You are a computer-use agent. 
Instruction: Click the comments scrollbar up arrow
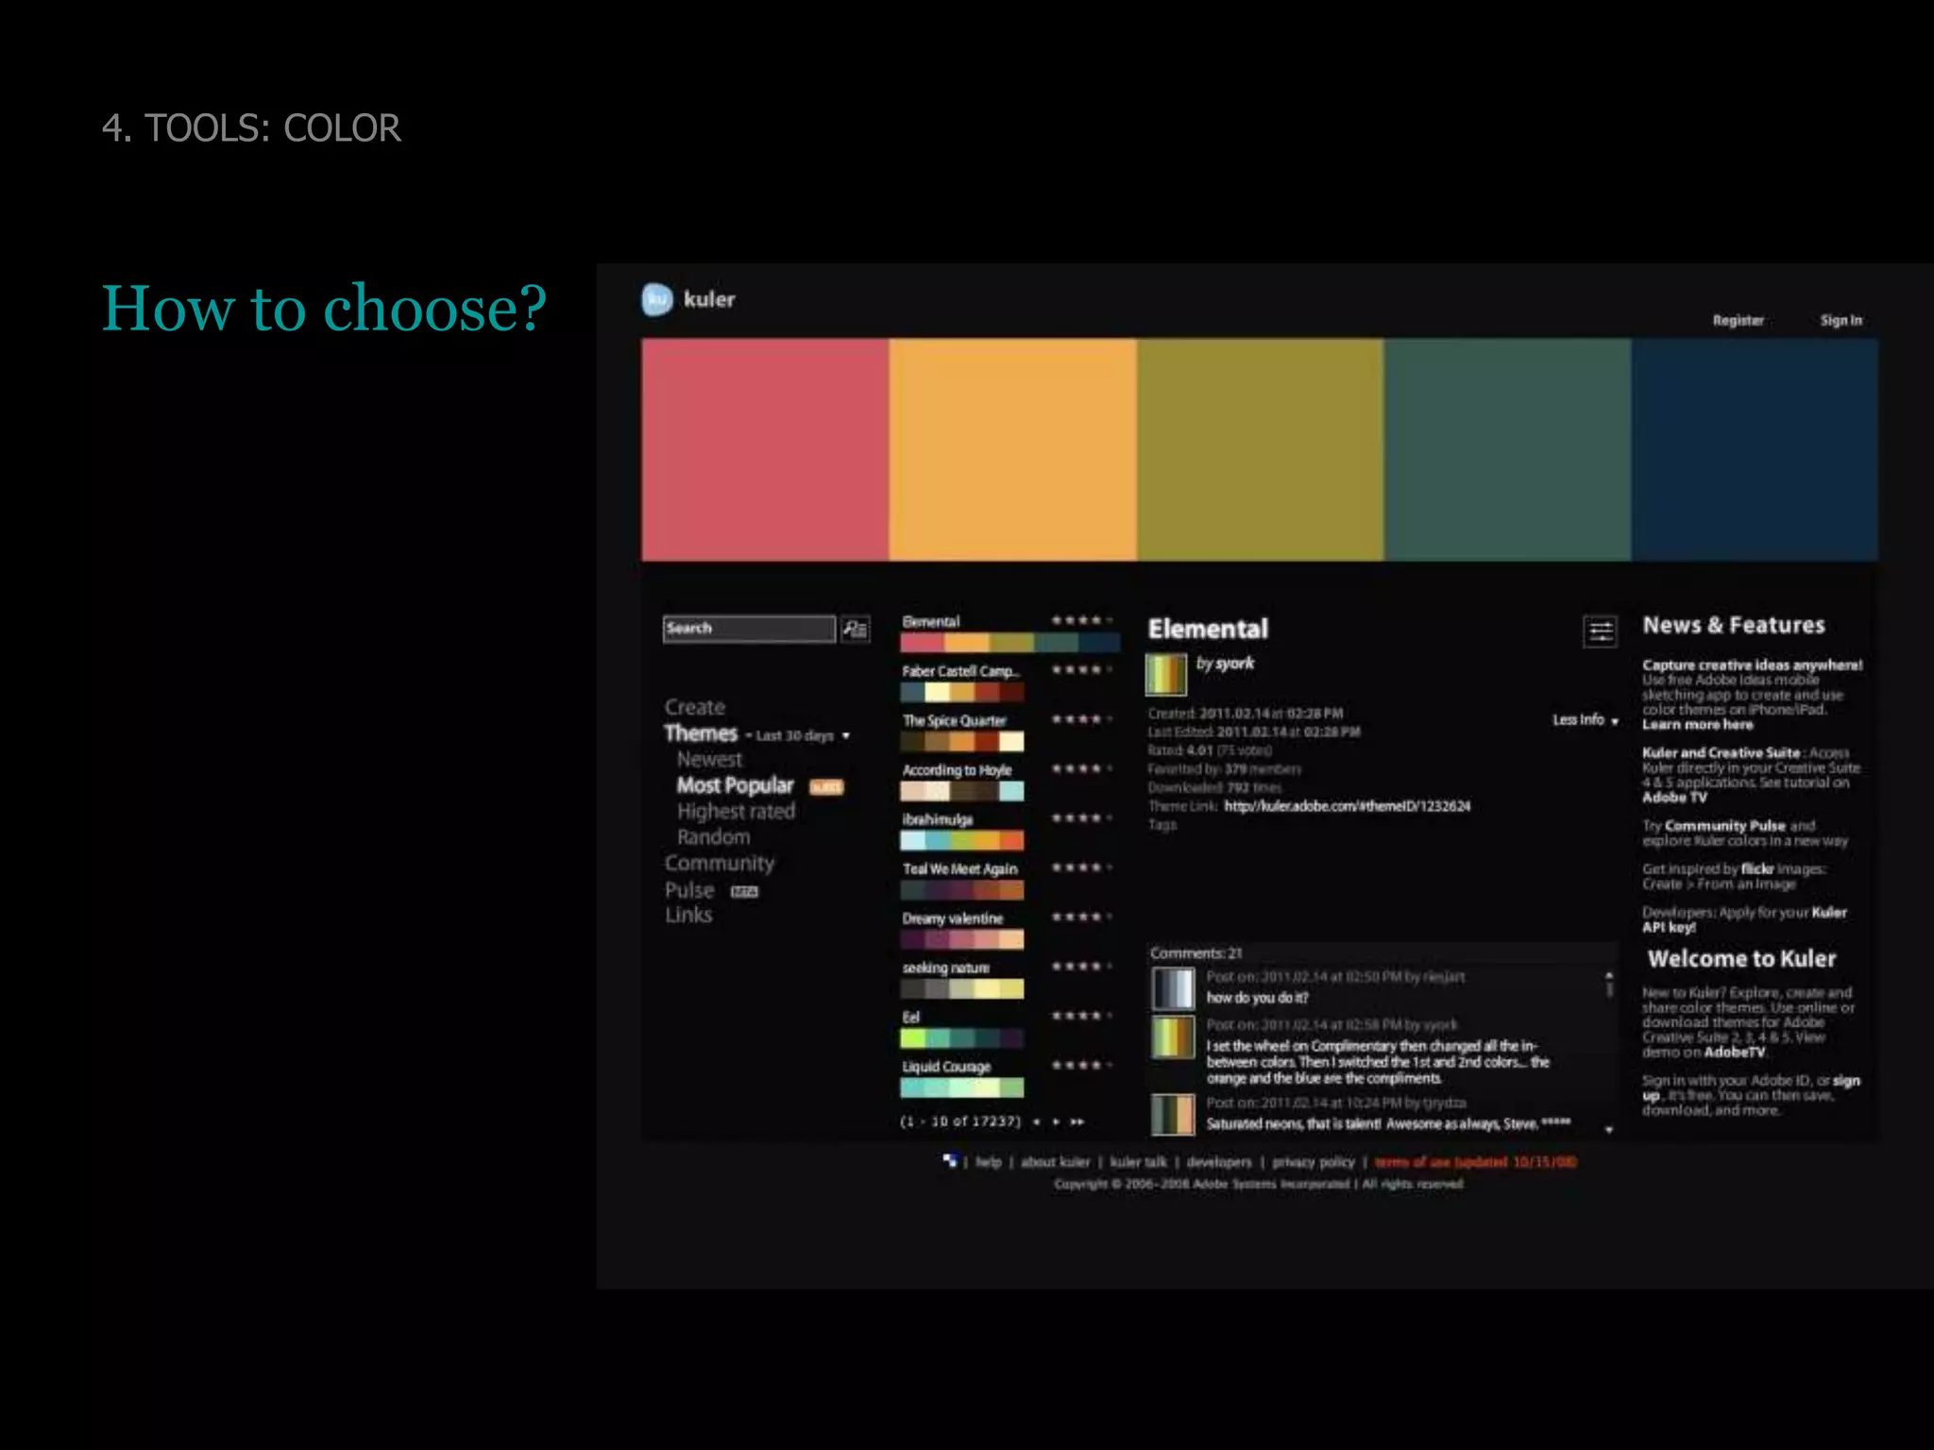1609,974
